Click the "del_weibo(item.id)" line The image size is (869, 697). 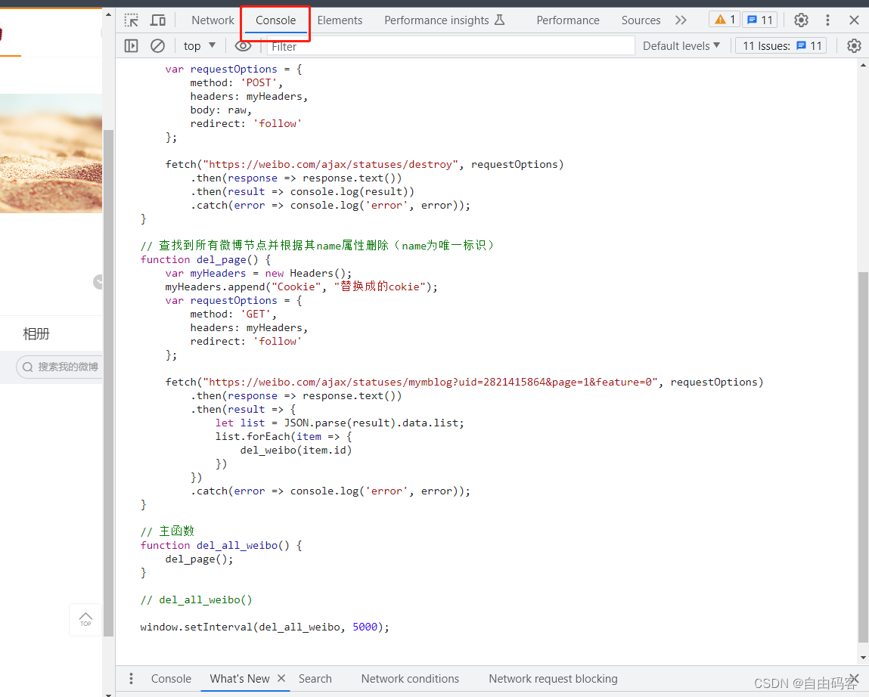tap(296, 451)
